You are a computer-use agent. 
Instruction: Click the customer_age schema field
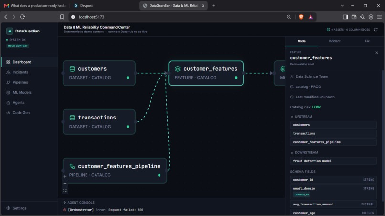point(333,213)
